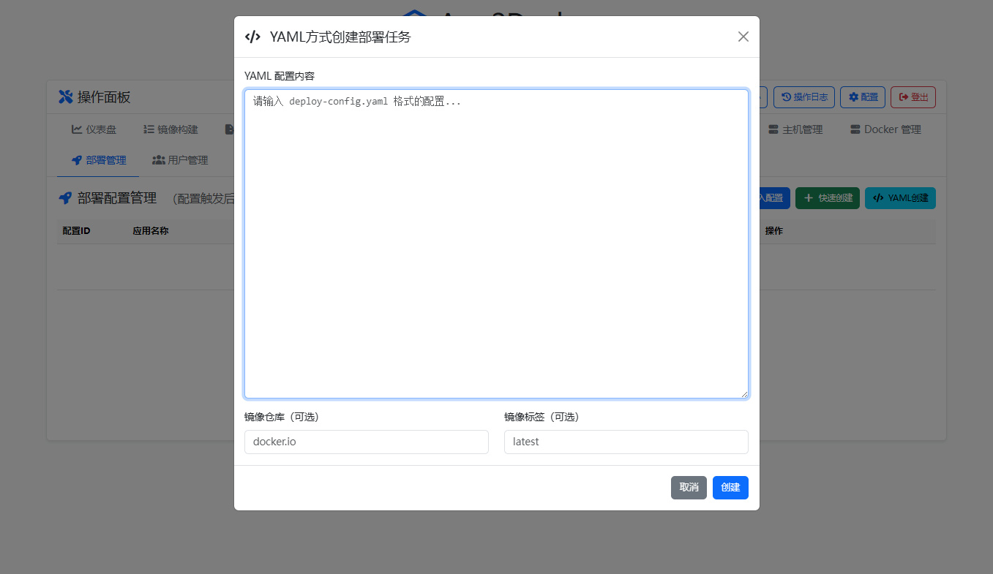Switch to the 用户管理 tab
Image resolution: width=993 pixels, height=574 pixels.
180,160
